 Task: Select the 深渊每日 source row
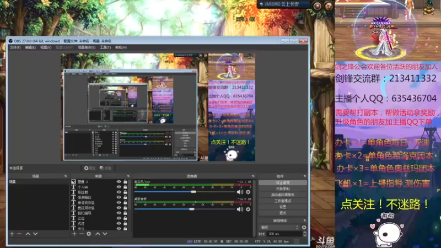click(99, 197)
